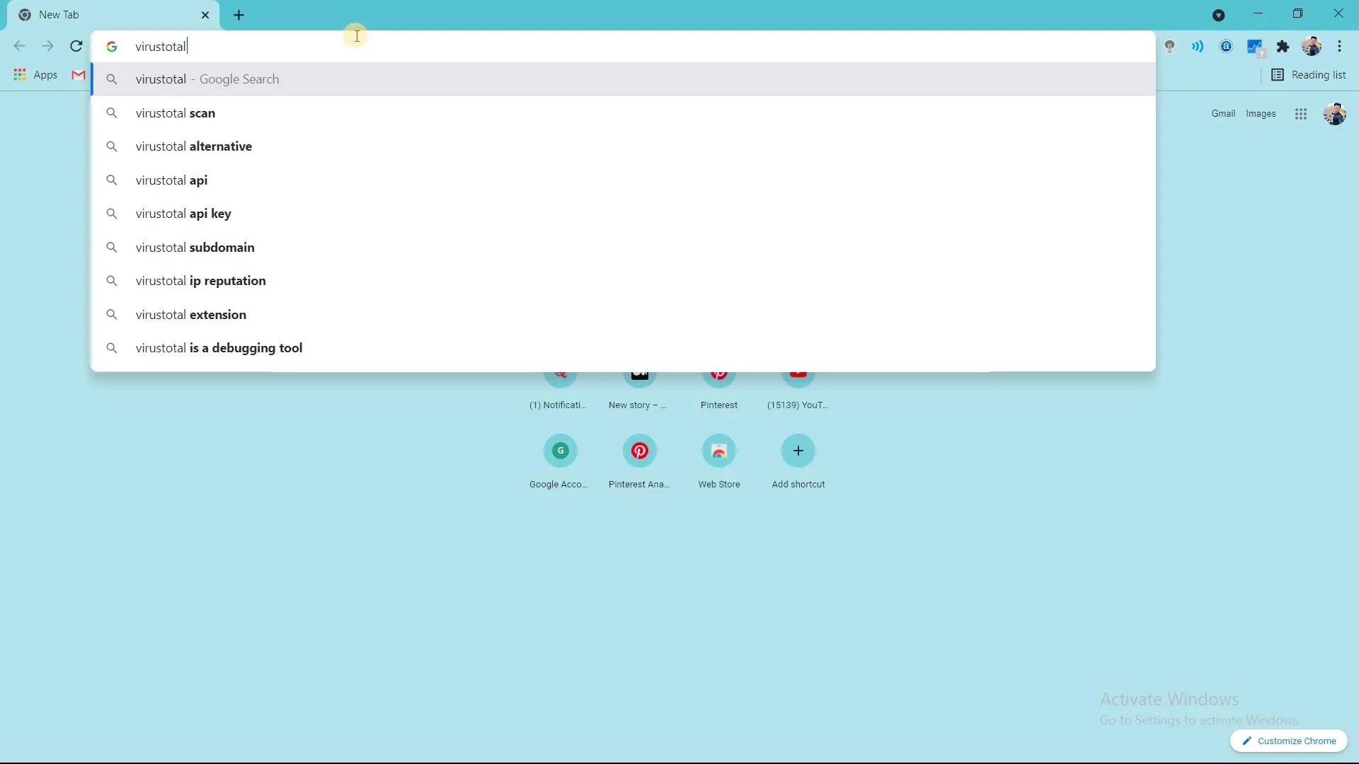Image resolution: width=1359 pixels, height=764 pixels.
Task: Open a new tab with plus
Action: point(239,15)
